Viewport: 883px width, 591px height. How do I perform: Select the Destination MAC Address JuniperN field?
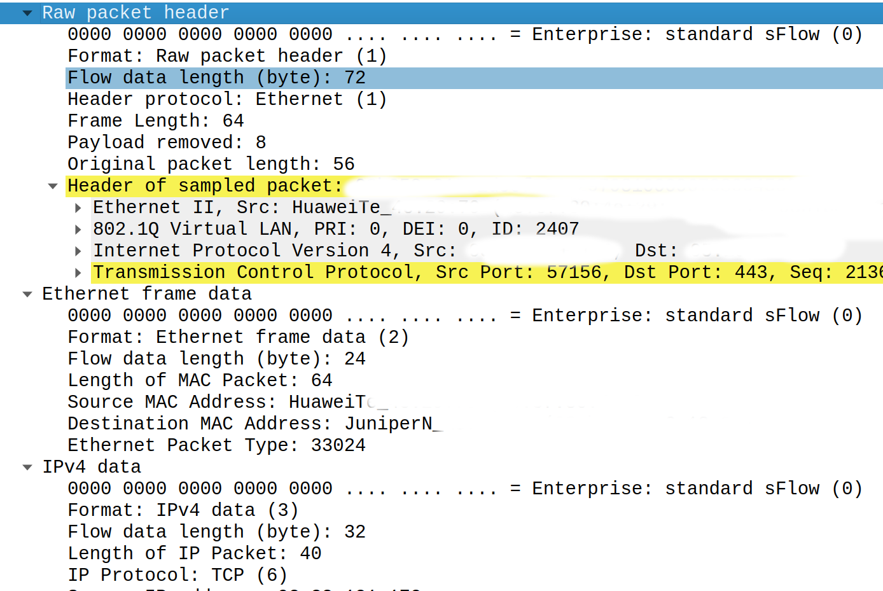pyautogui.click(x=254, y=423)
